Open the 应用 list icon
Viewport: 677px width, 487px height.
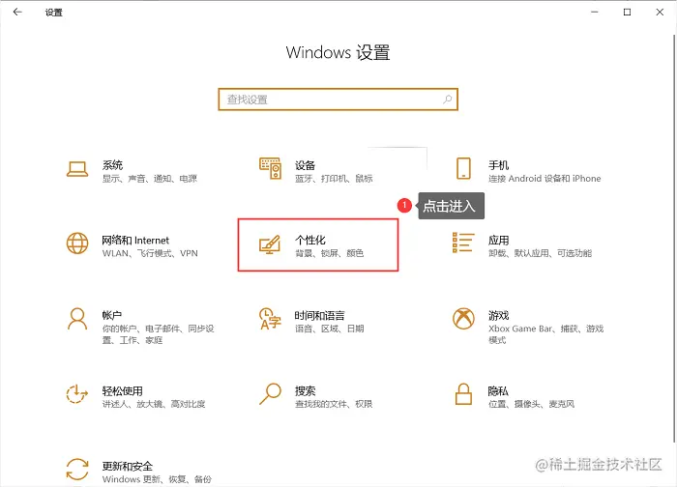(463, 243)
